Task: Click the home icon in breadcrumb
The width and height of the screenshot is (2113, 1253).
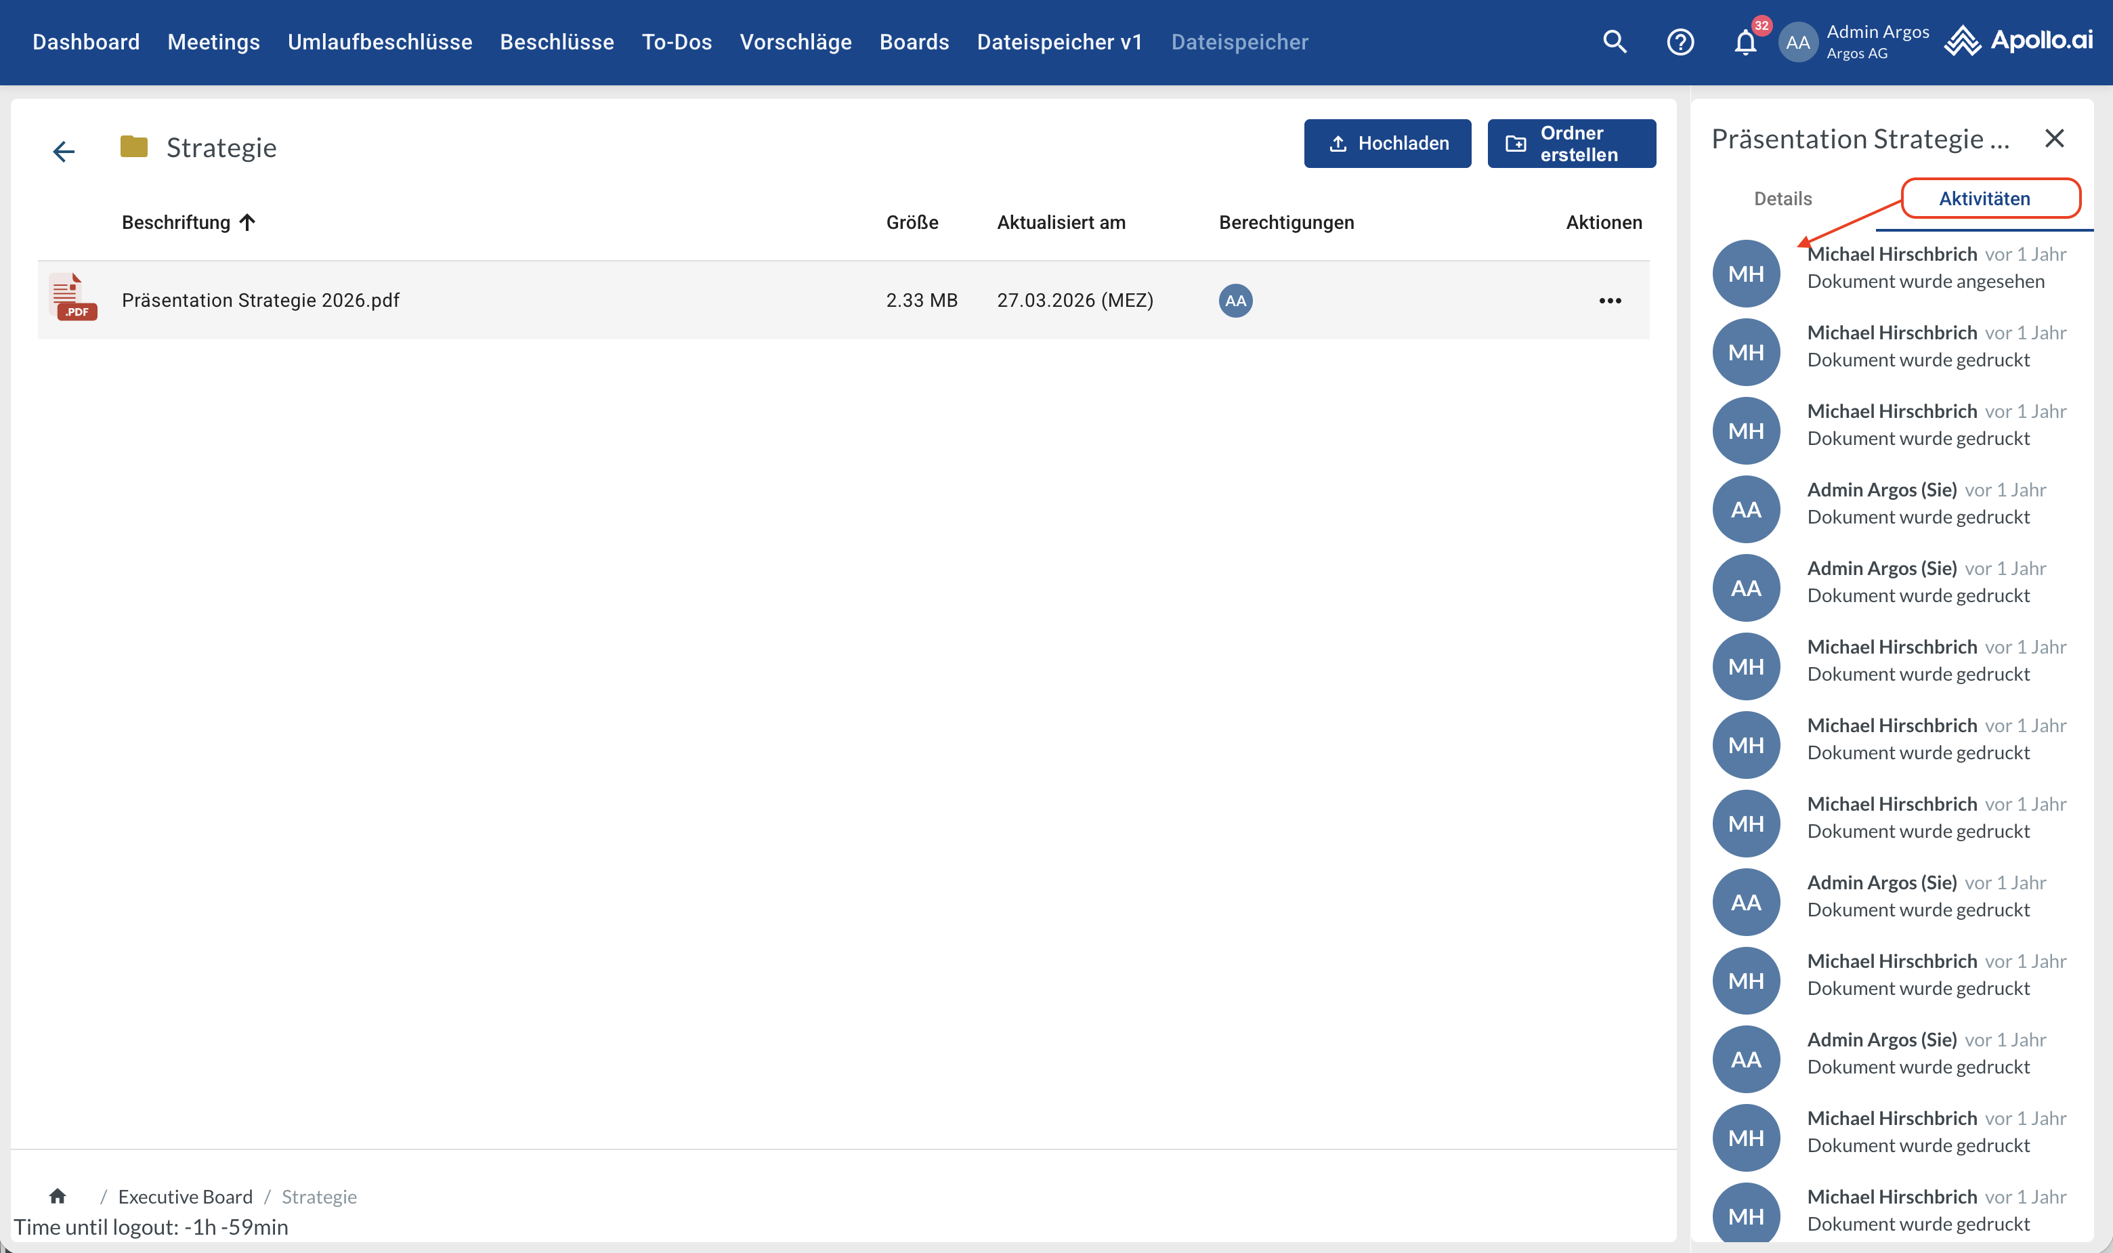Action: pos(58,1195)
